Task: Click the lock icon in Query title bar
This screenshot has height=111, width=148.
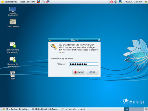Action: click(x=50, y=40)
